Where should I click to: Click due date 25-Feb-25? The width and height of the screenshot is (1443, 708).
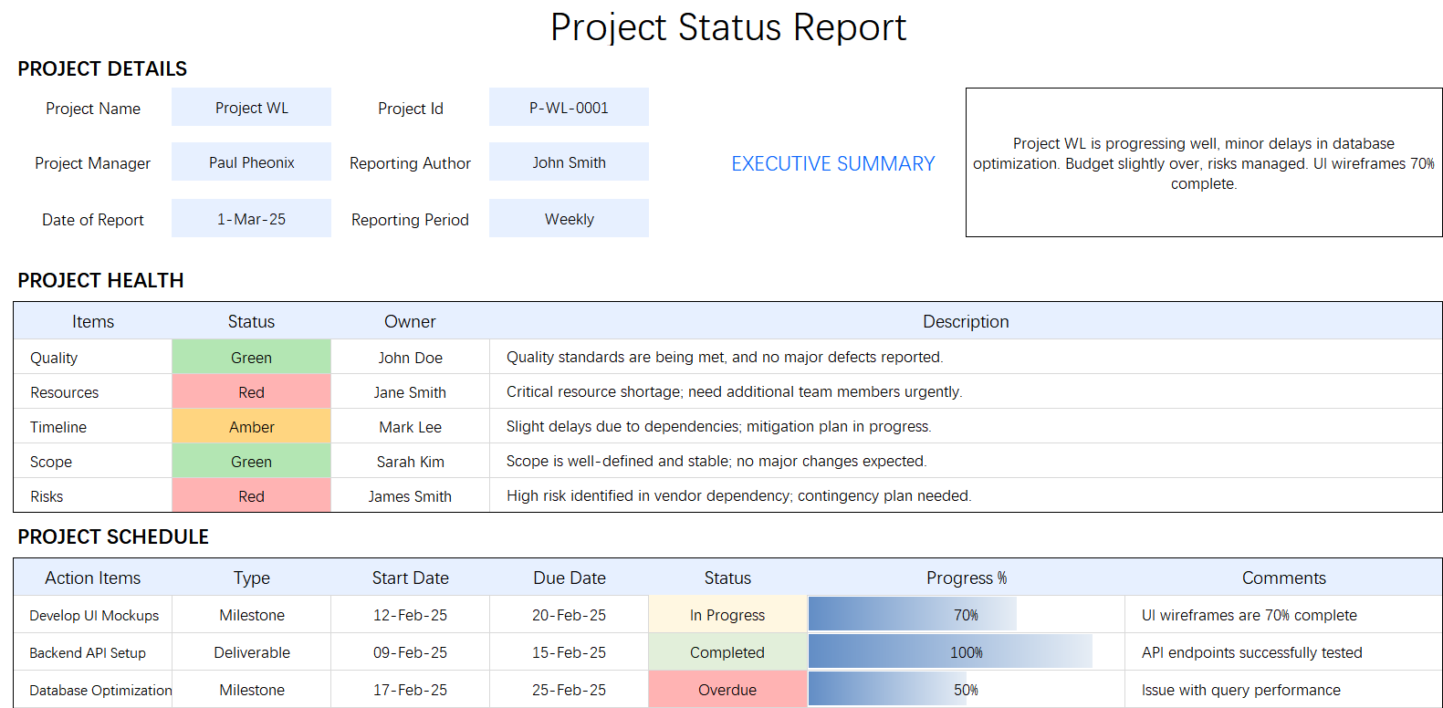point(569,690)
